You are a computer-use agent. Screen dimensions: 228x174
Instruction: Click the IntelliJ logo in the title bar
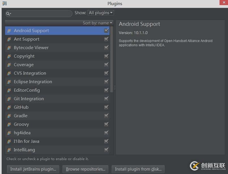[x=5, y=3]
